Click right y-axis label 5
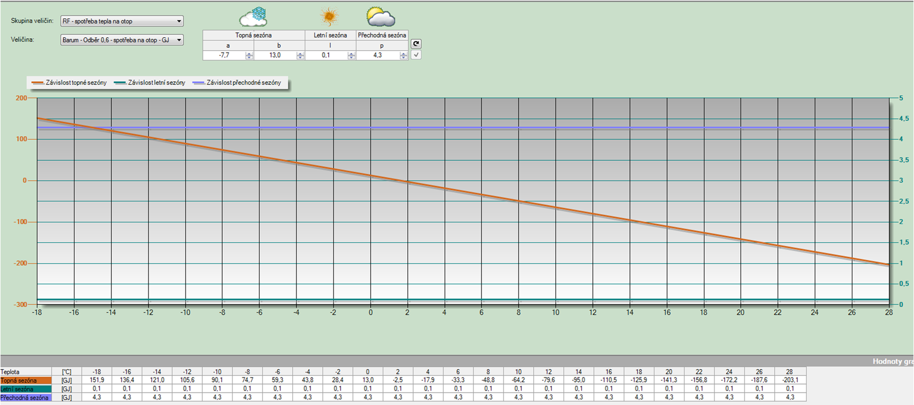 pyautogui.click(x=901, y=98)
